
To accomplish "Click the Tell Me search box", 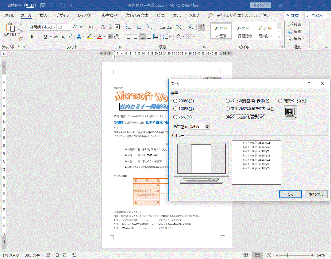I will tap(243, 15).
